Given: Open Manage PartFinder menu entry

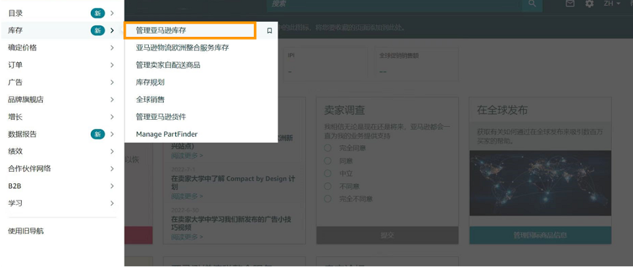Looking at the screenshot, I should click(x=166, y=134).
